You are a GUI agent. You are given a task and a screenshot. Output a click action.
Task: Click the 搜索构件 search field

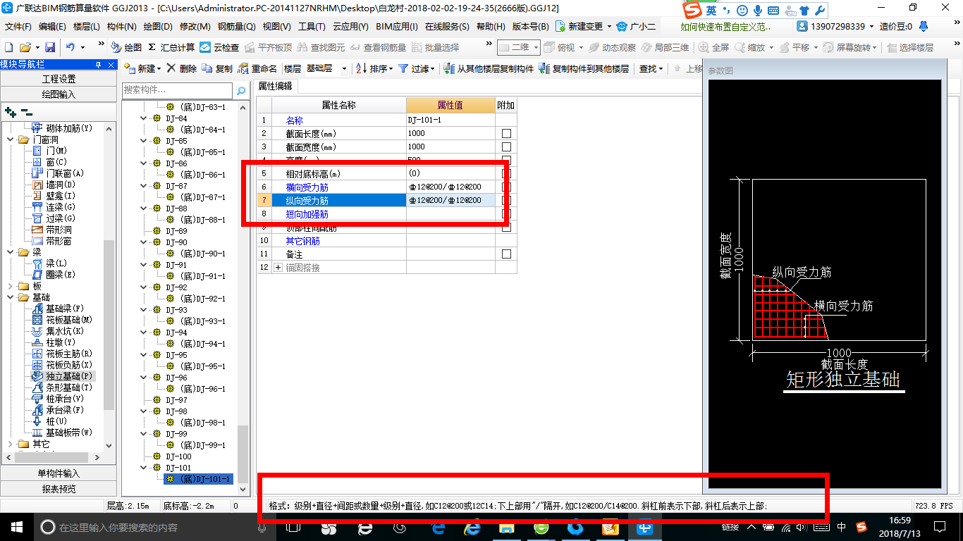click(x=177, y=90)
